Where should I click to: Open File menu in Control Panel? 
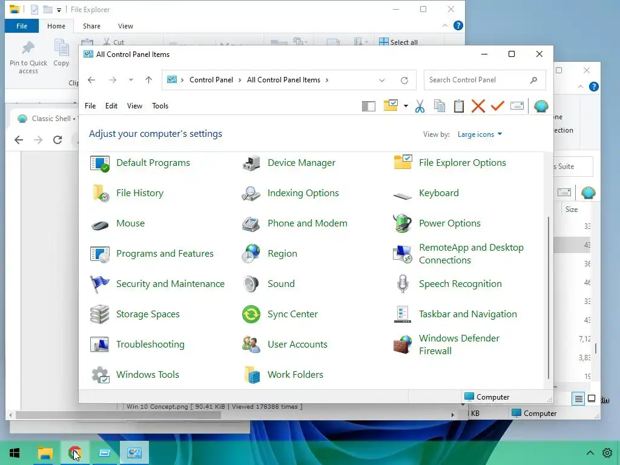coord(90,106)
